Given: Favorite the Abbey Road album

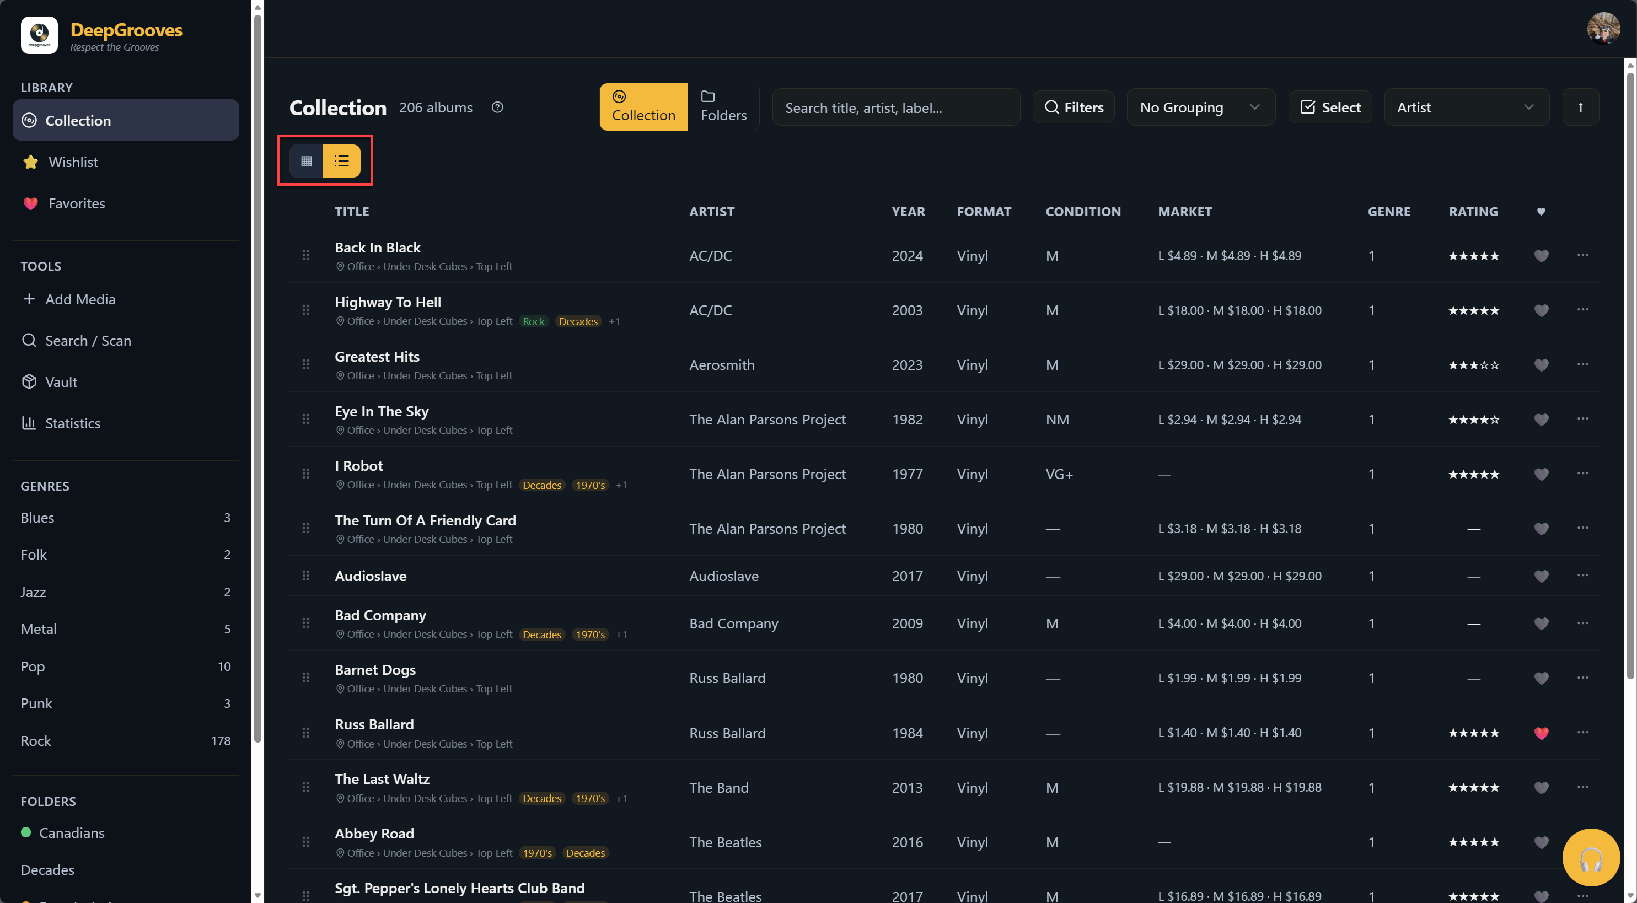Looking at the screenshot, I should tap(1541, 842).
